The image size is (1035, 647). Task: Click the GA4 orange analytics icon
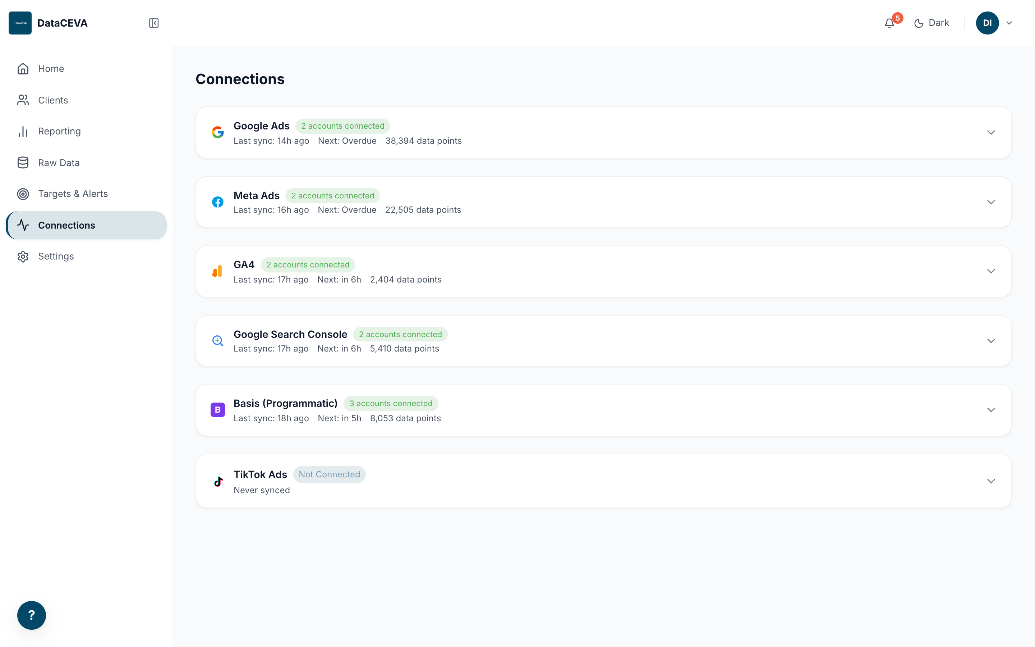217,271
